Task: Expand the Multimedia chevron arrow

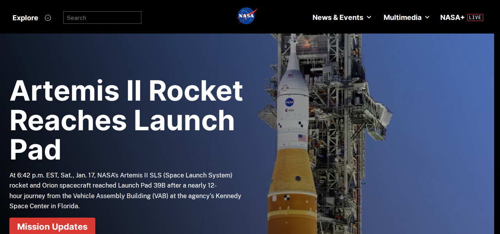Action: 427,18
